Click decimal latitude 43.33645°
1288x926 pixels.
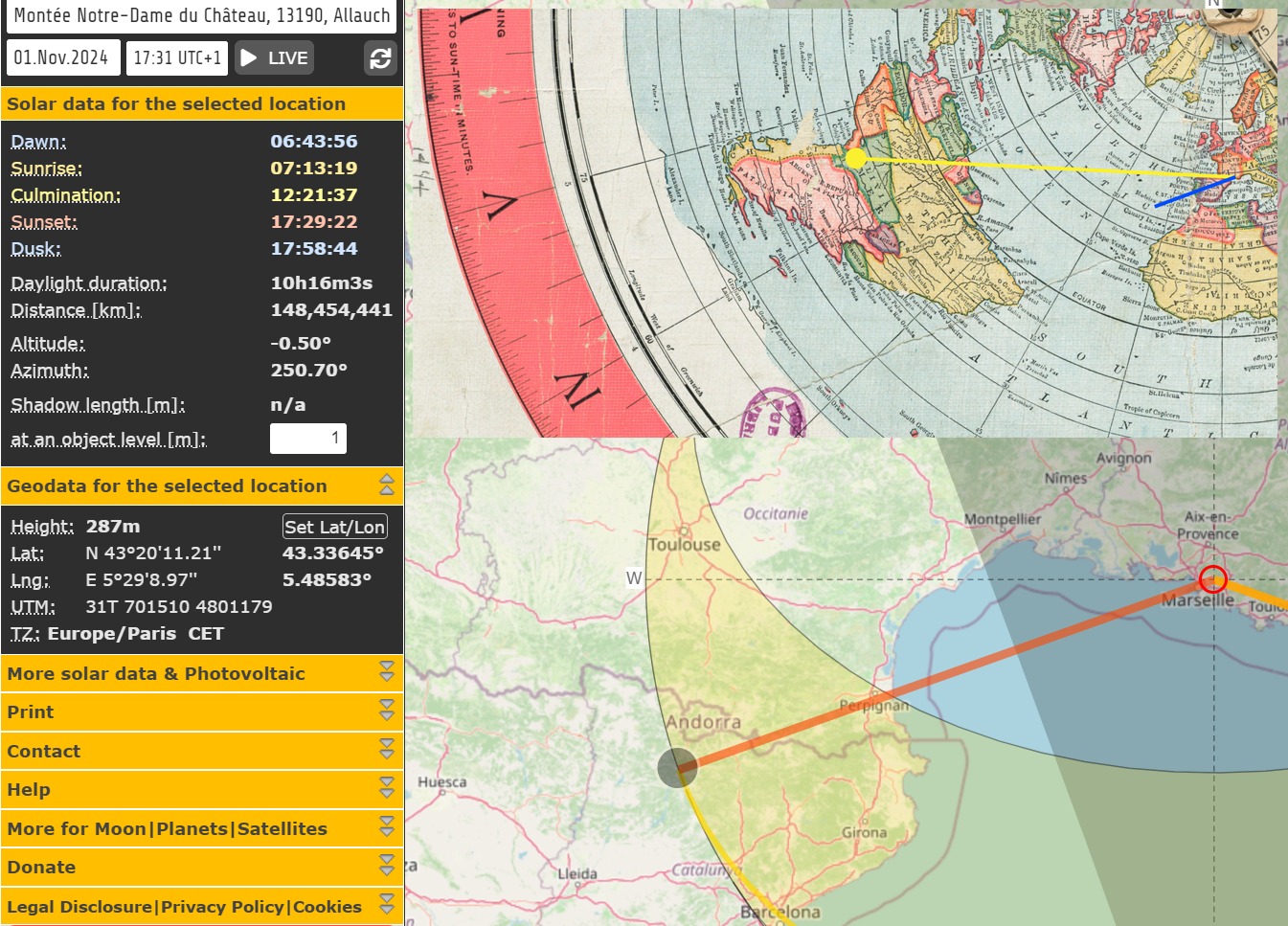pyautogui.click(x=332, y=553)
